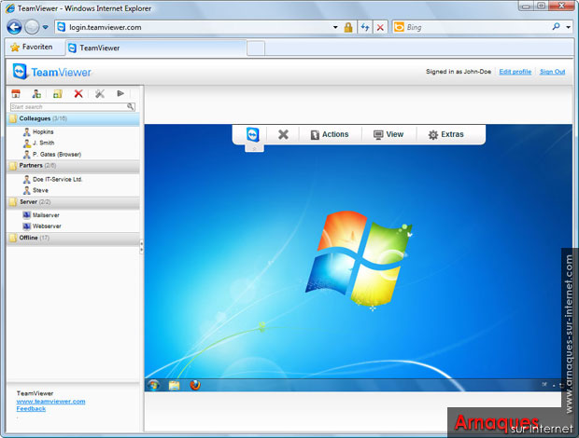Click the login.teamviewer.com address bar
579x438 pixels.
(x=196, y=27)
